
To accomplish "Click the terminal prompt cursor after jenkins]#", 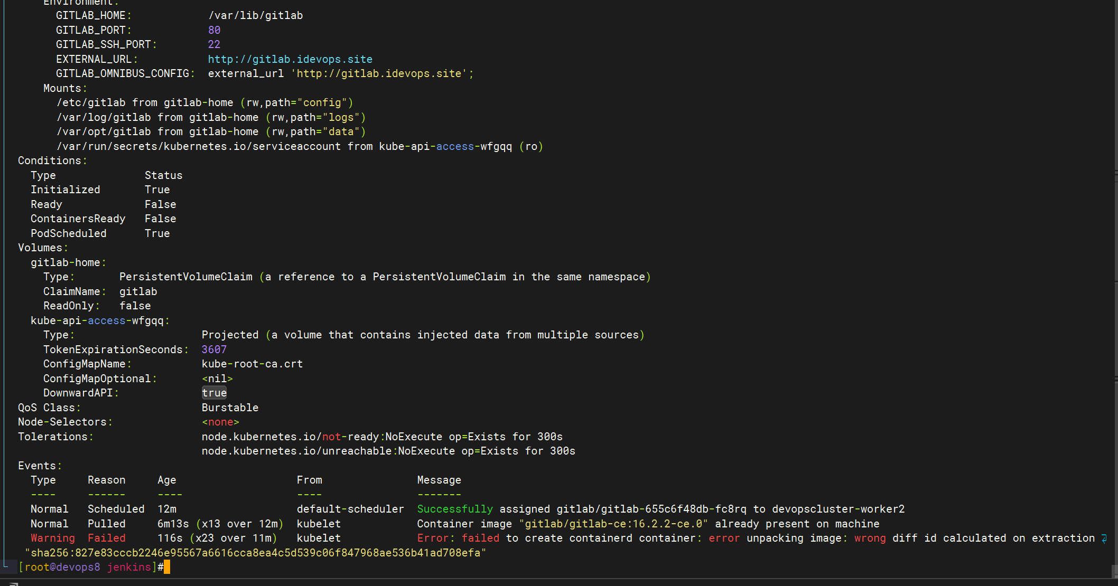I will pos(167,567).
